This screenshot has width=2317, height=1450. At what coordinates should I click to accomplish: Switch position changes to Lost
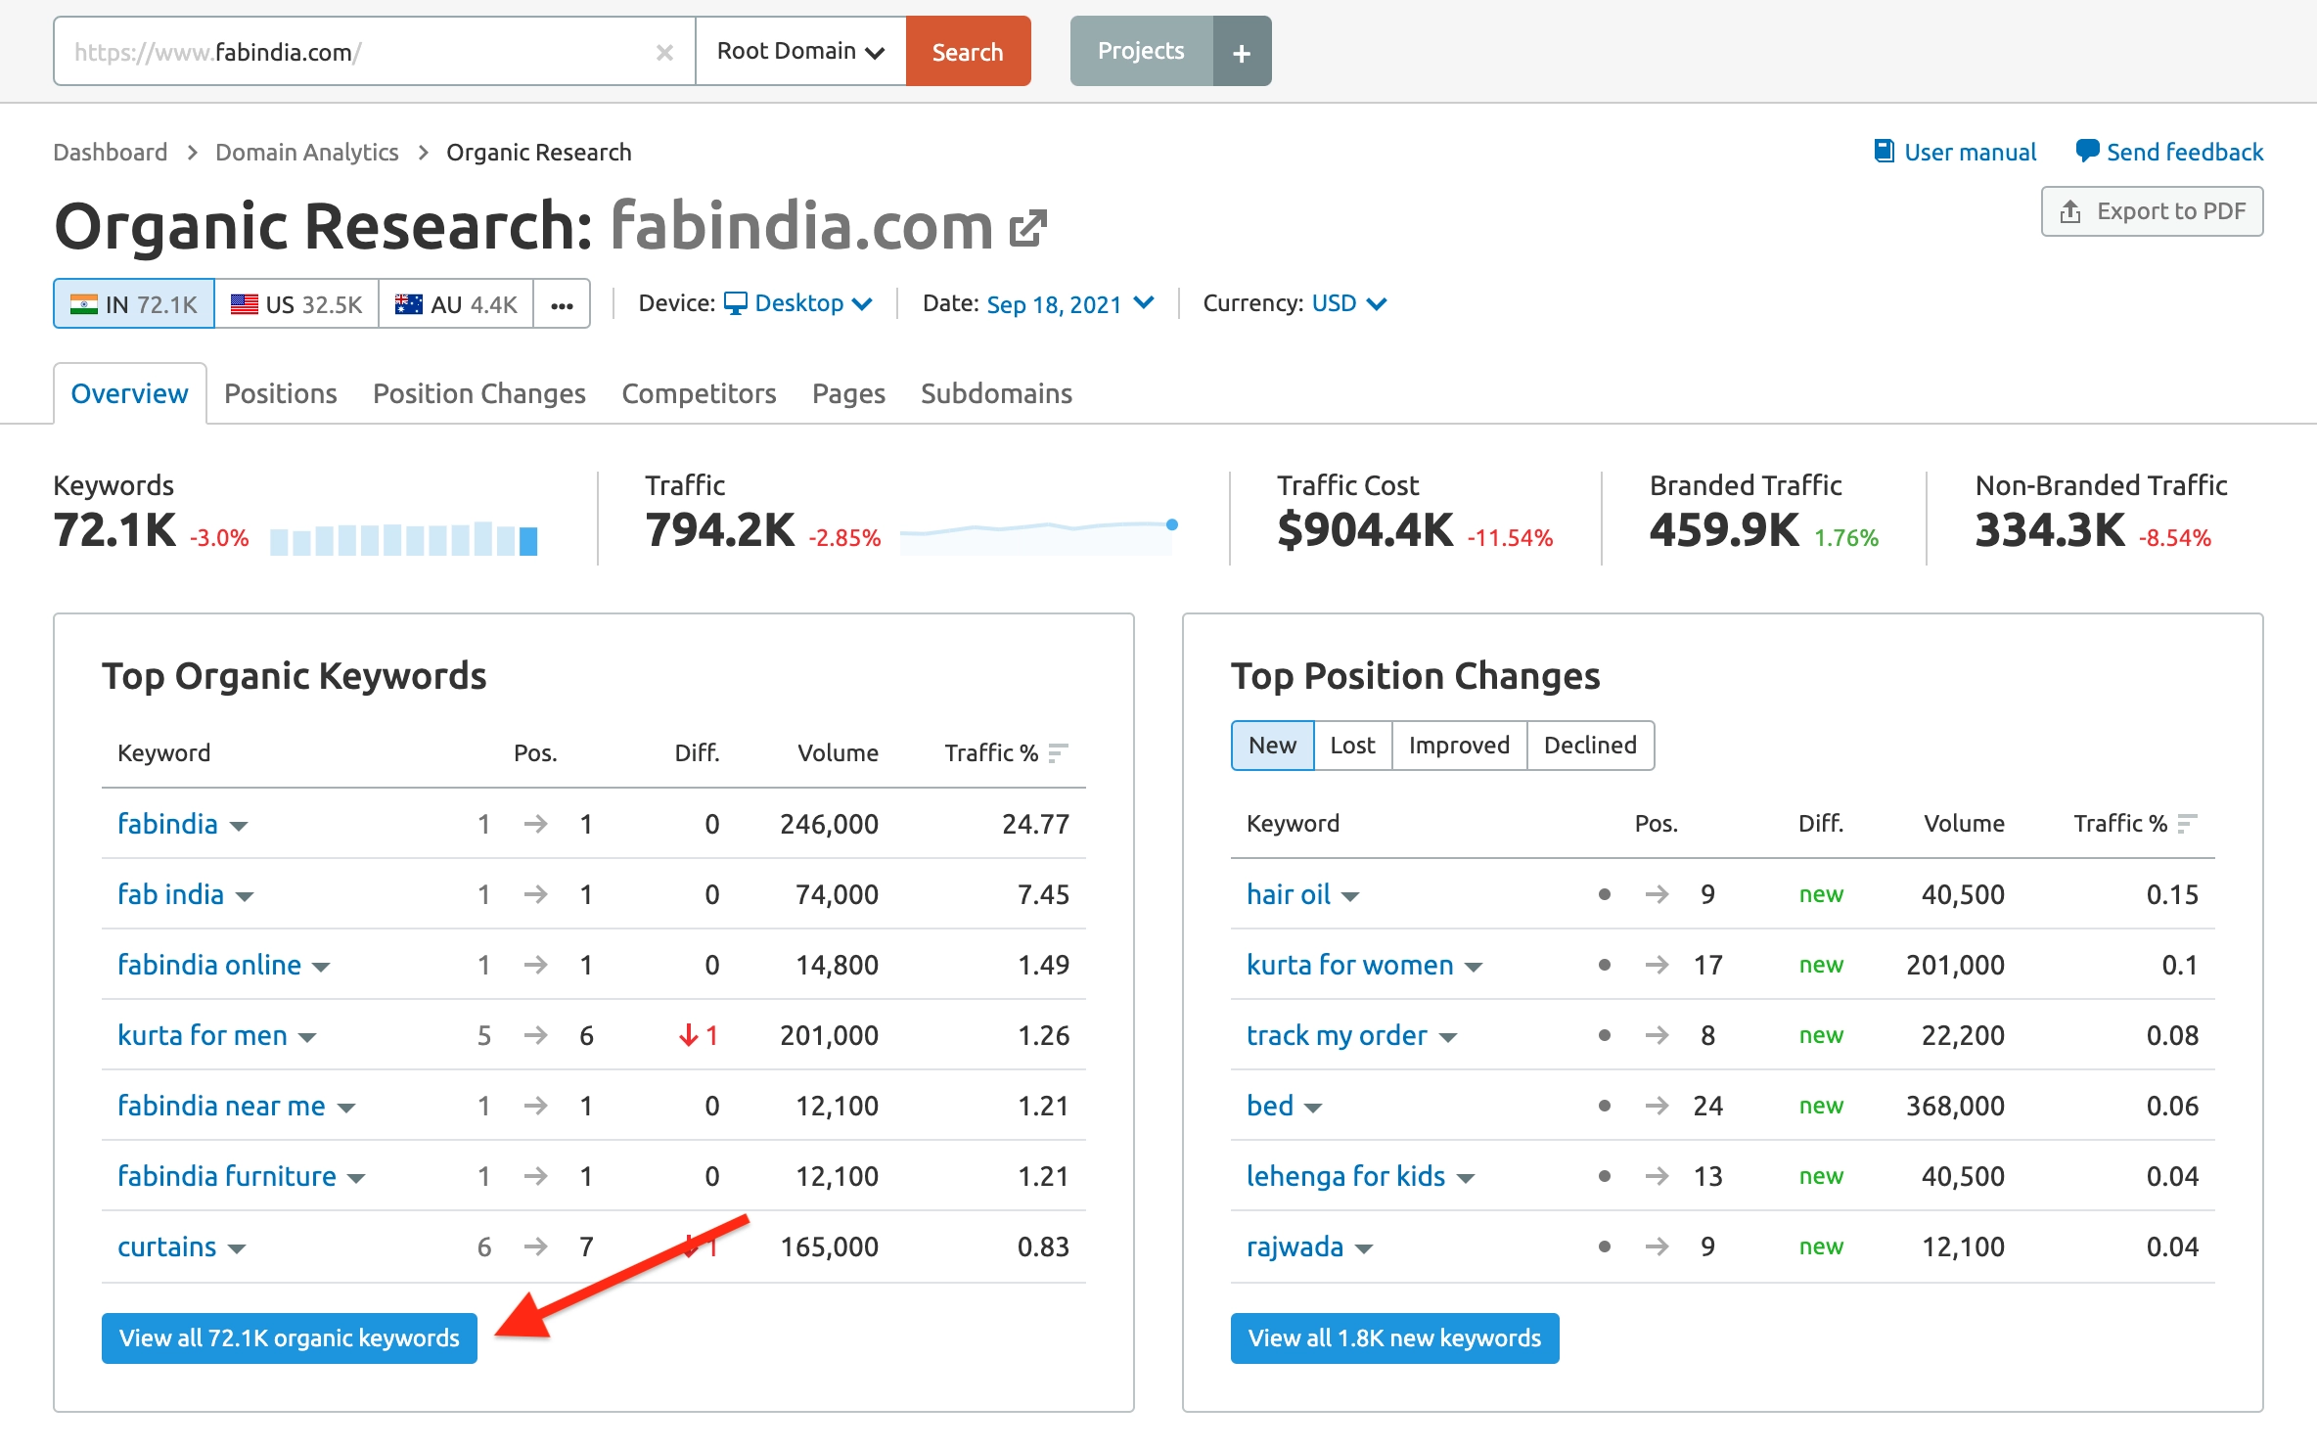point(1352,745)
